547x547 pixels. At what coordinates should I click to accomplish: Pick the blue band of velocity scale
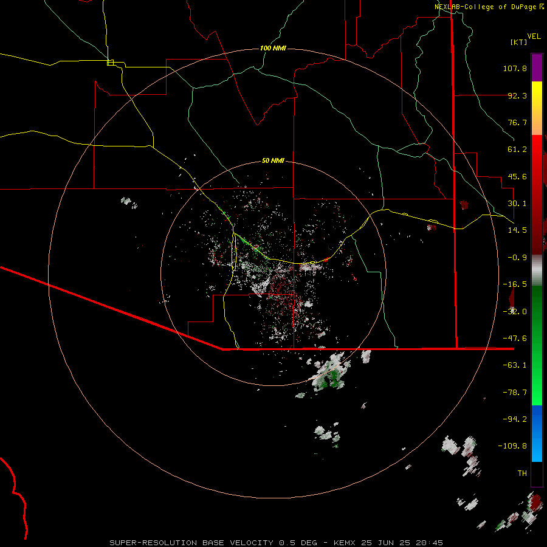(537, 433)
